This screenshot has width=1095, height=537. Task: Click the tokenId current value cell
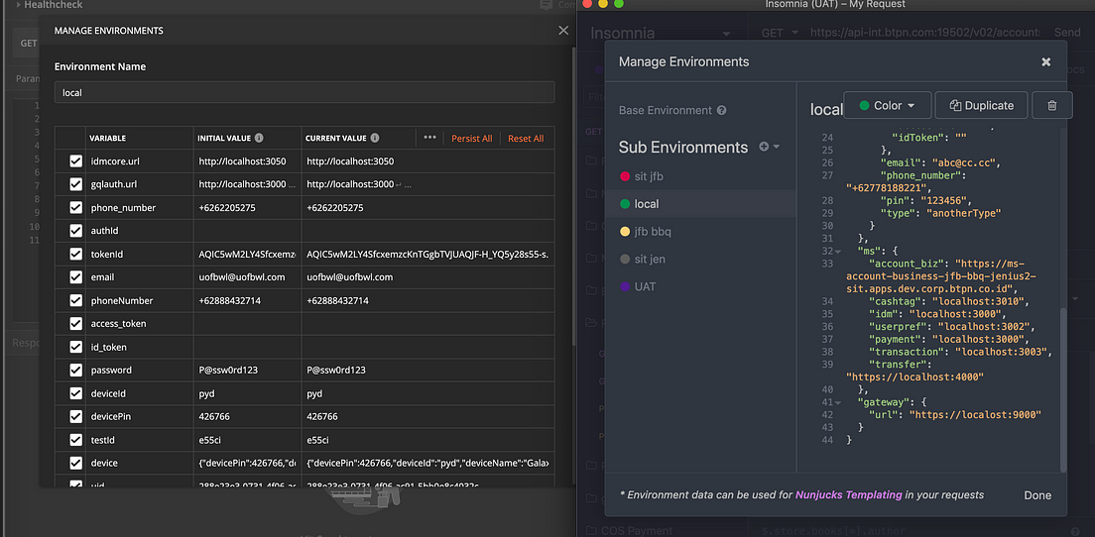click(x=428, y=254)
